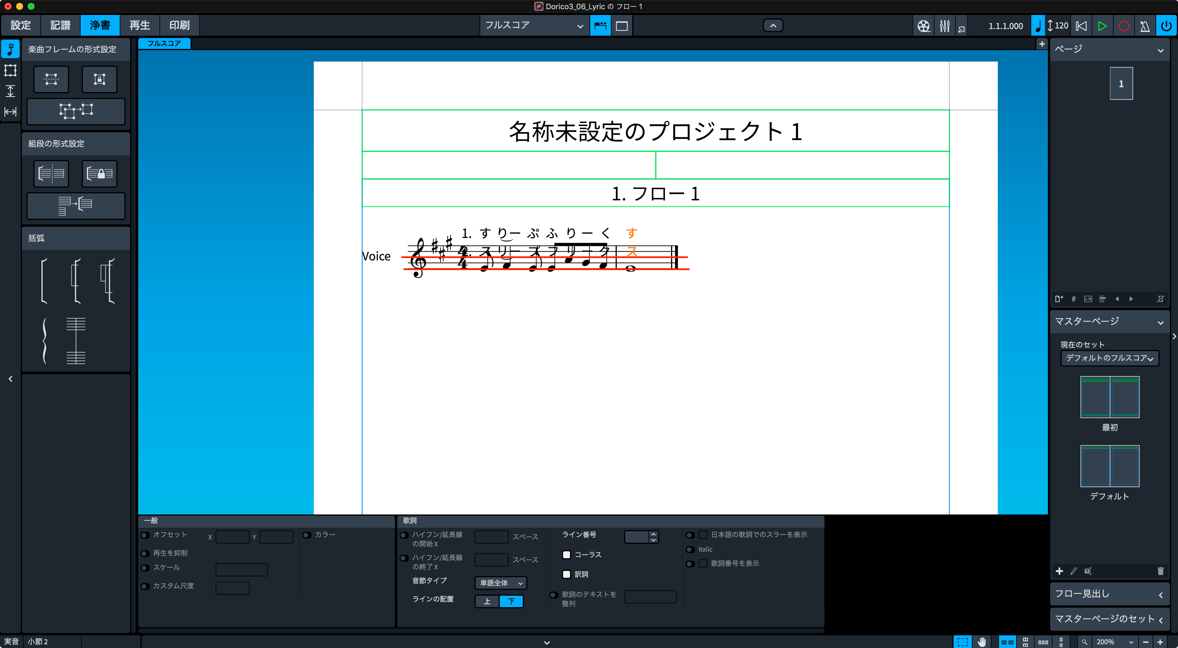
Task: Insert a sub-bracket from 括弧 panel
Action: pyautogui.click(x=76, y=281)
